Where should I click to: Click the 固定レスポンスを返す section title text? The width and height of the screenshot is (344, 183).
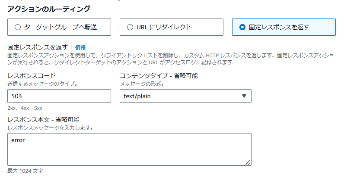[38, 47]
